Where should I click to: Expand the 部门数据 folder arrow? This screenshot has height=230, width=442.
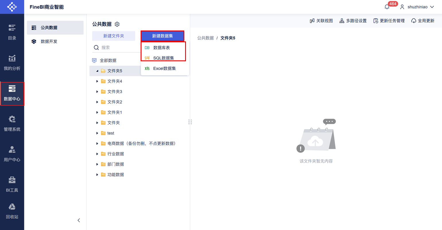coord(97,164)
